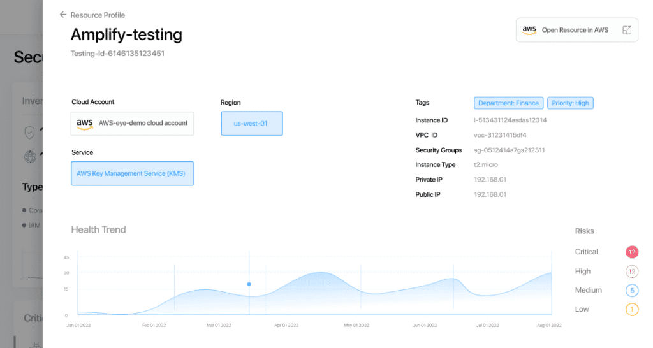Click the Cloud Account label
The width and height of the screenshot is (653, 348).
point(93,102)
